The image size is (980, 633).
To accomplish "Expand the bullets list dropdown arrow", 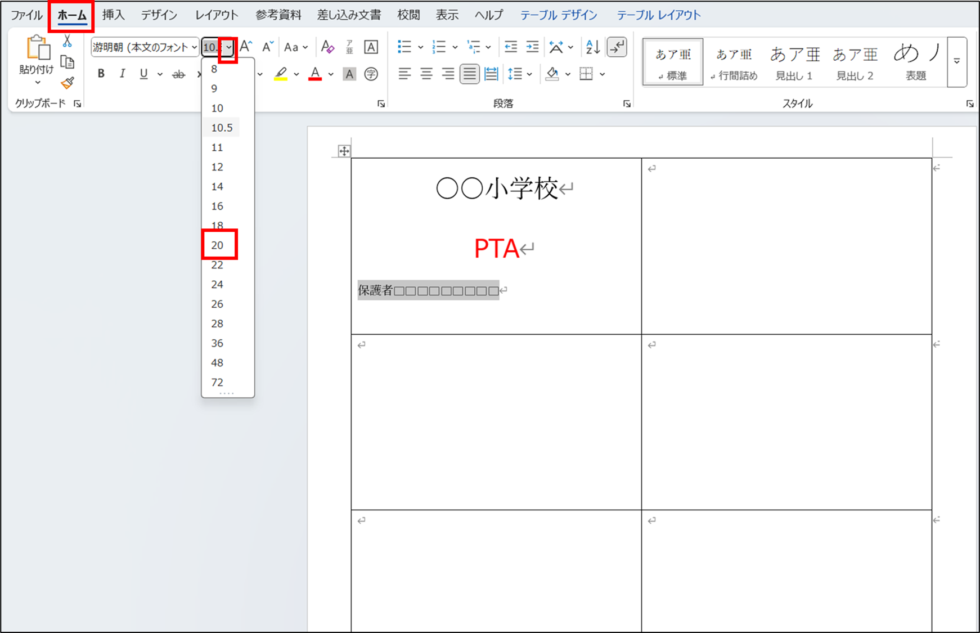I will 420,47.
